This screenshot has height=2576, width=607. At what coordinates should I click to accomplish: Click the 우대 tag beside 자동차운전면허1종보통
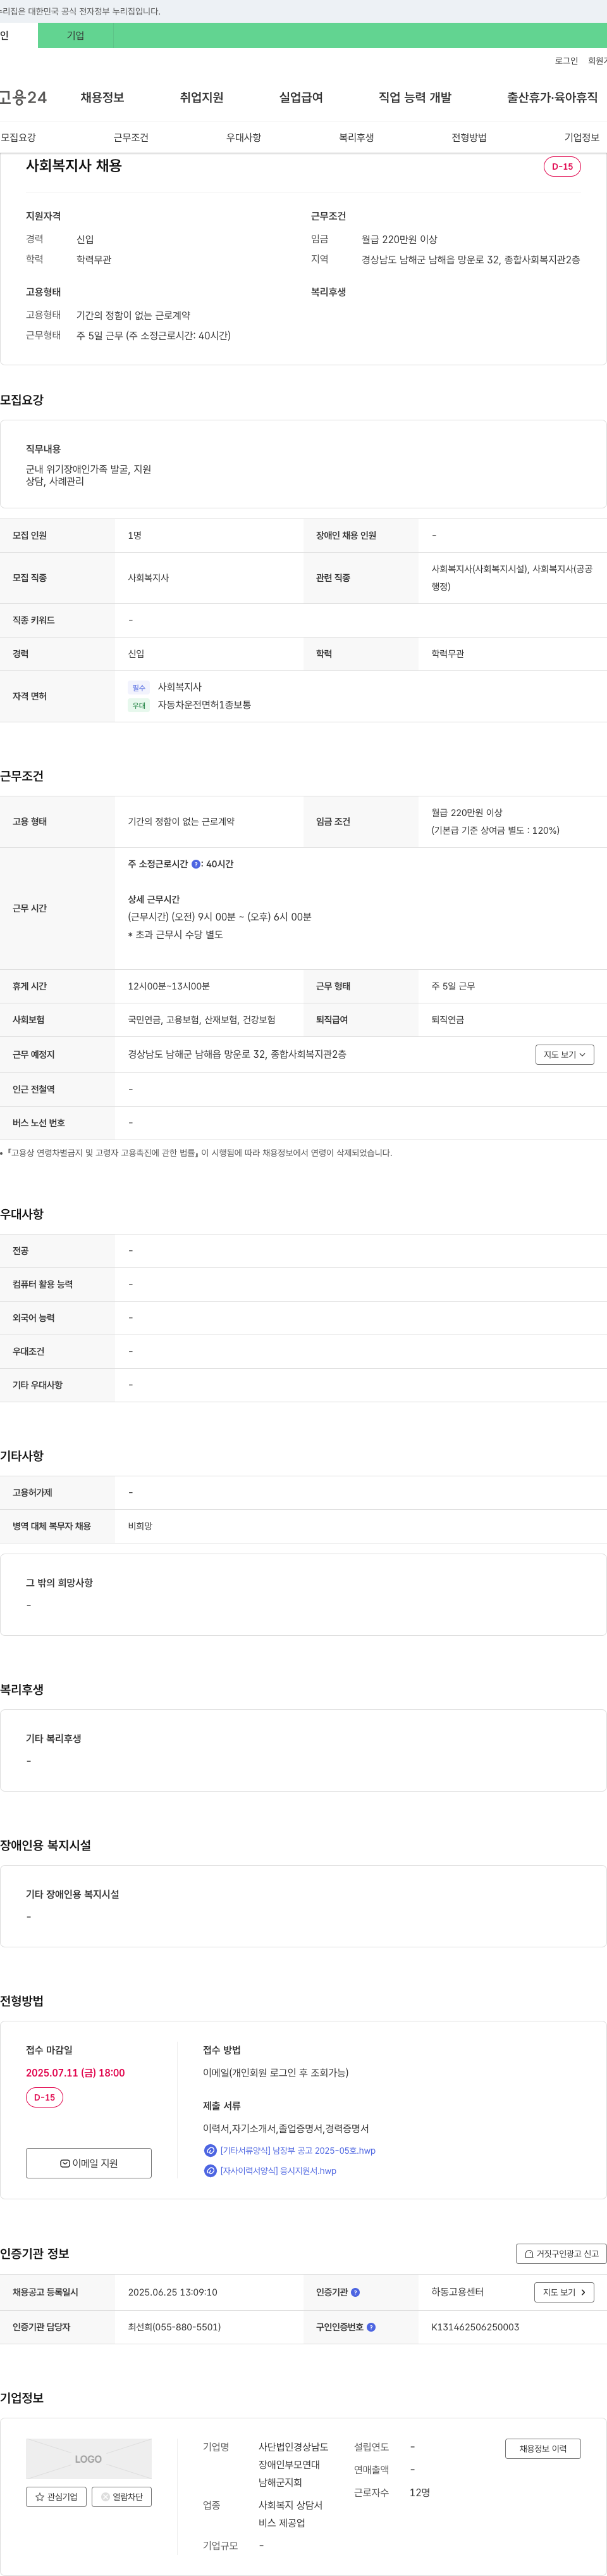[x=138, y=706]
